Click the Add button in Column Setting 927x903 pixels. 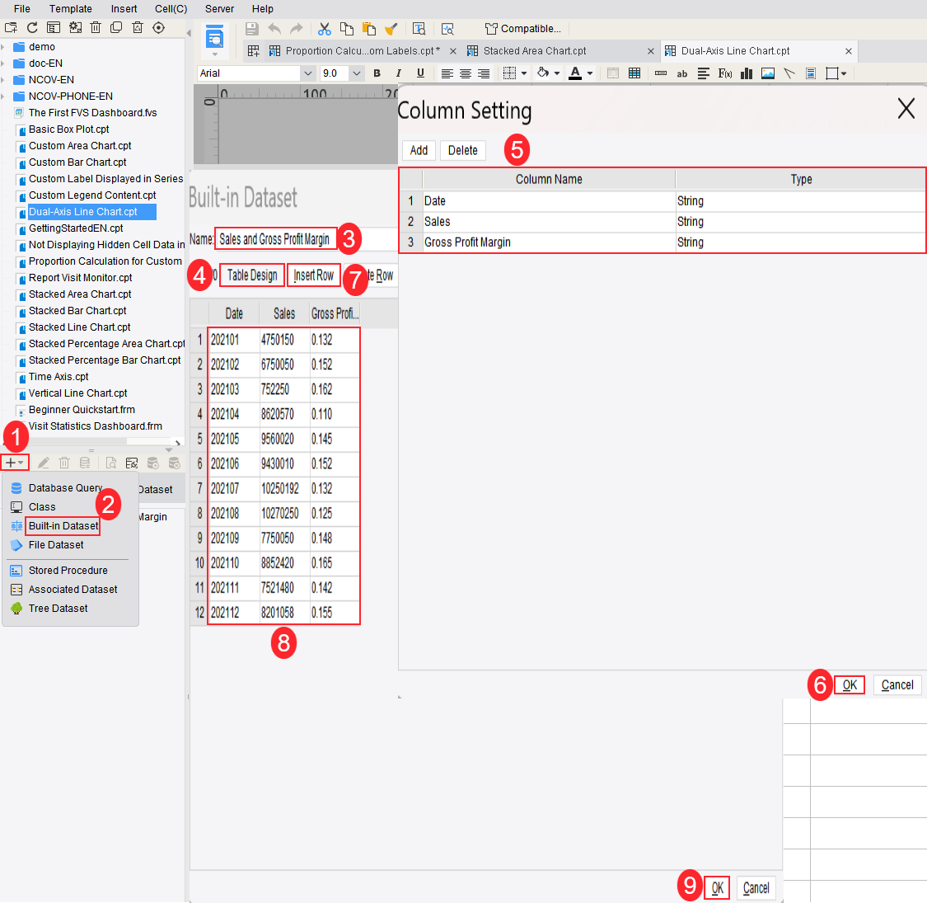418,150
